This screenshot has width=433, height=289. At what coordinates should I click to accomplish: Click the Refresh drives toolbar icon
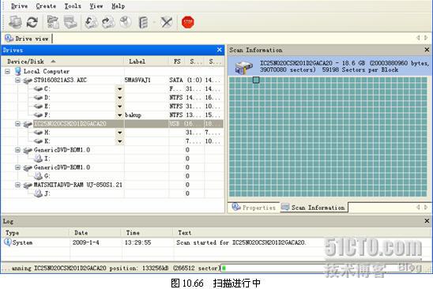point(32,22)
